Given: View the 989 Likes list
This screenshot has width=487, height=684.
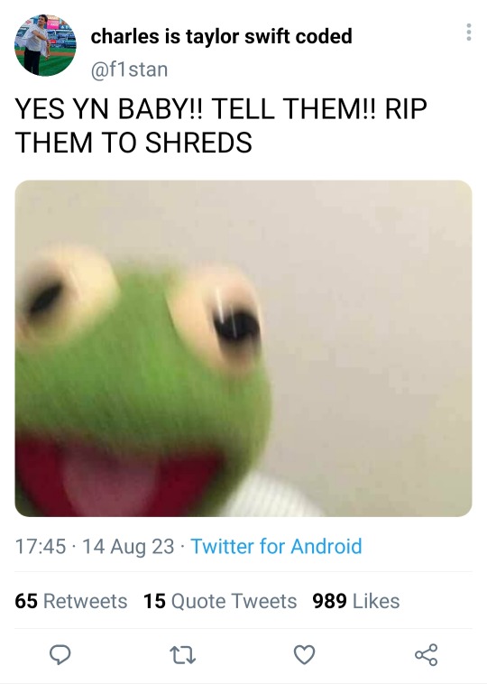Looking at the screenshot, I should tap(355, 601).
